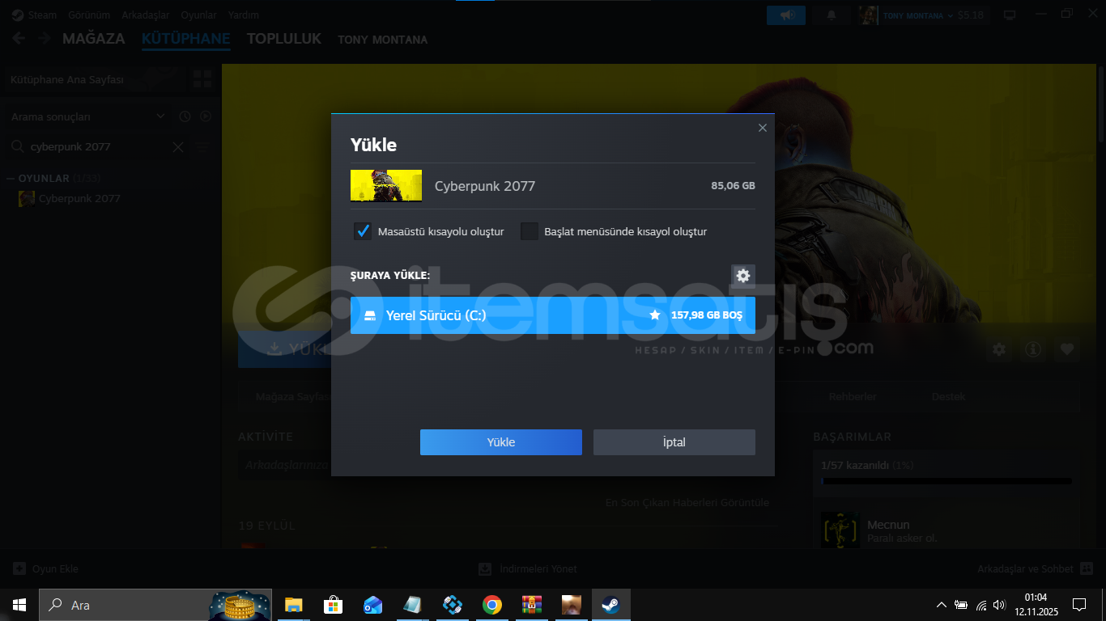Open the Destek tab
Viewport: 1106px width, 621px height.
(x=949, y=397)
